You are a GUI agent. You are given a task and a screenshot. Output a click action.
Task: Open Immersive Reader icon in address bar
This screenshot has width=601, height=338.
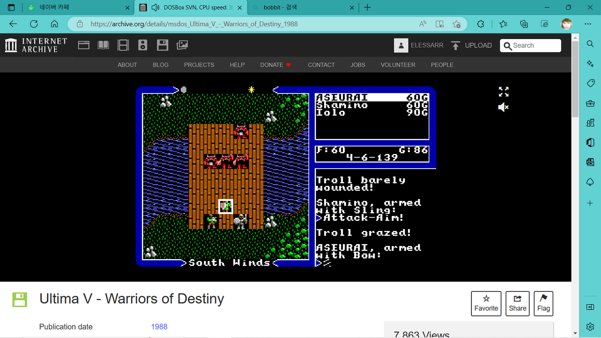click(439, 24)
